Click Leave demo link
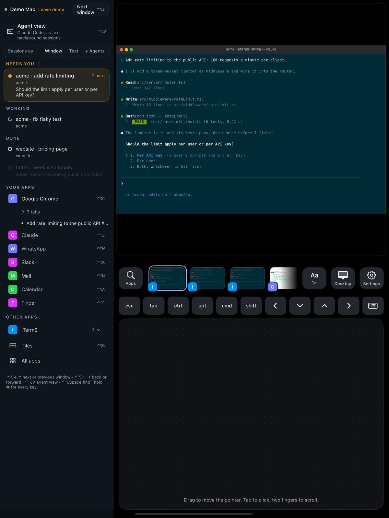This screenshot has width=389, height=518. 51,10
